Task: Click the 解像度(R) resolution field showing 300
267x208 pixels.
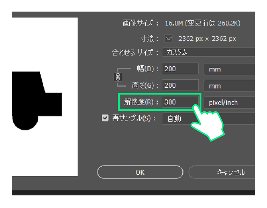Action: pos(180,102)
